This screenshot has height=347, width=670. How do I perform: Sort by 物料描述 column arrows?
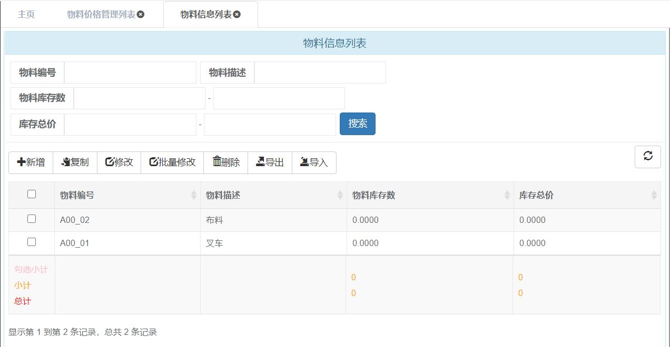[340, 195]
